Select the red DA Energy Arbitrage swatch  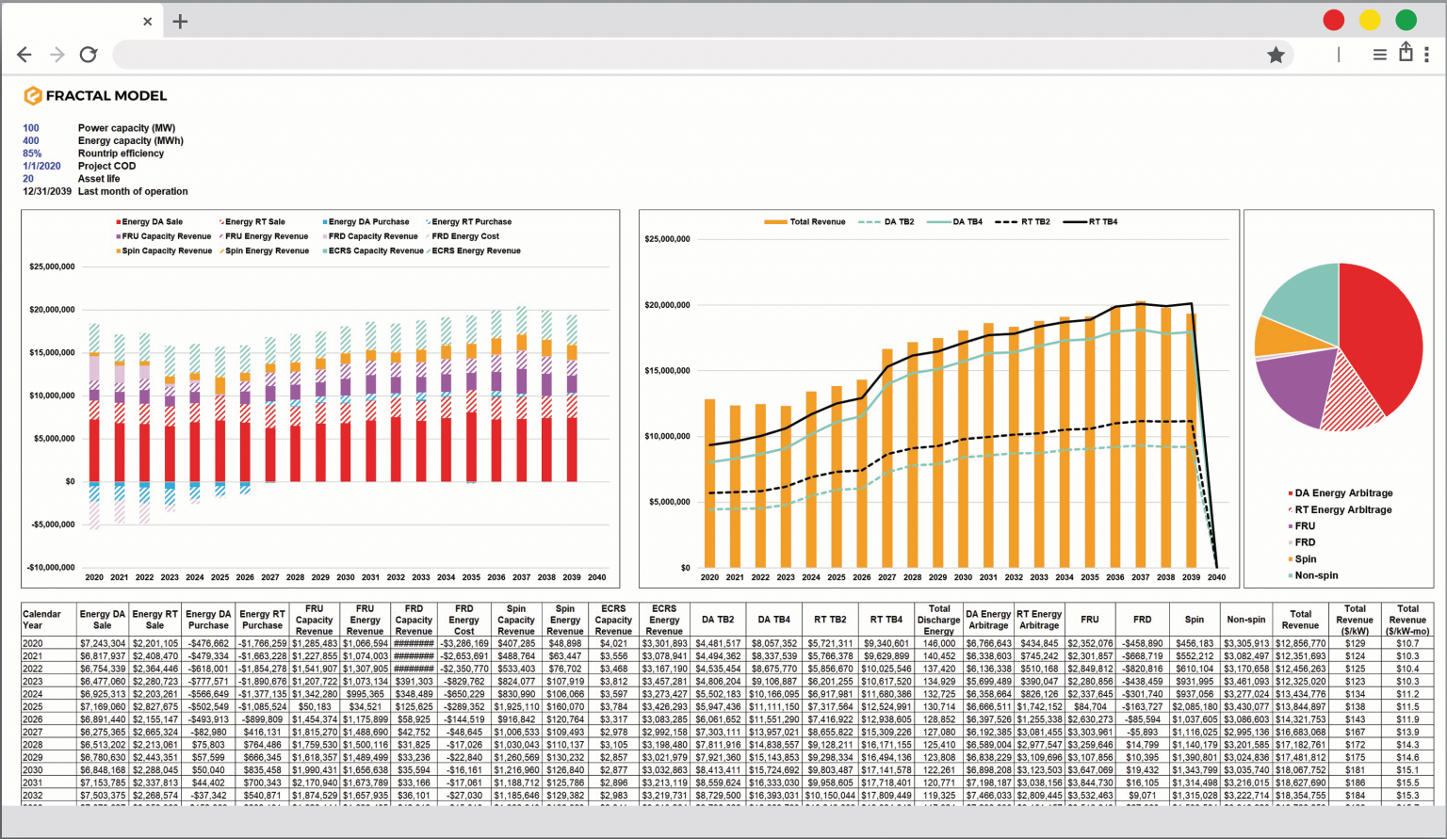(1291, 492)
